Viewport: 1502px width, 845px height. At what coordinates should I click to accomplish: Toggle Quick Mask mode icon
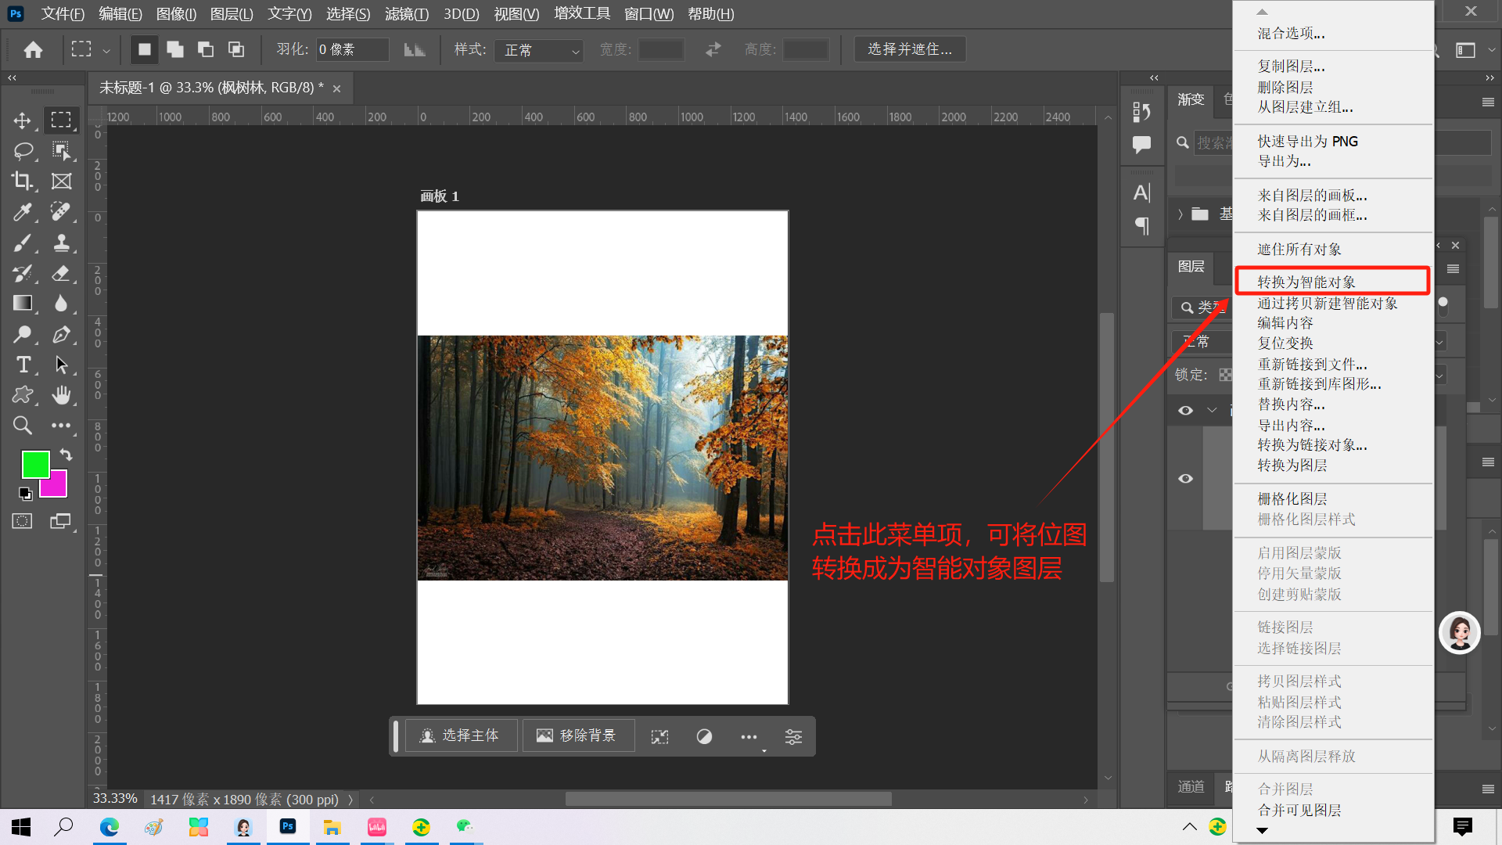tap(22, 521)
